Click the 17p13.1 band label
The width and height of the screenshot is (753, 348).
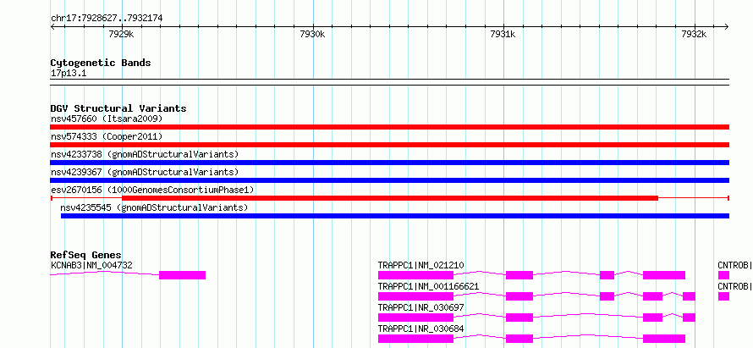(69, 74)
